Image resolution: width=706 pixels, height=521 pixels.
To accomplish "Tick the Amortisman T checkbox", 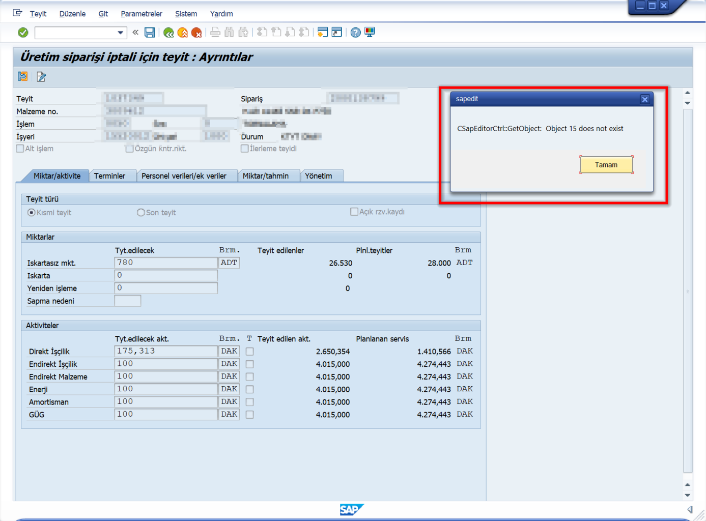I will pos(250,402).
